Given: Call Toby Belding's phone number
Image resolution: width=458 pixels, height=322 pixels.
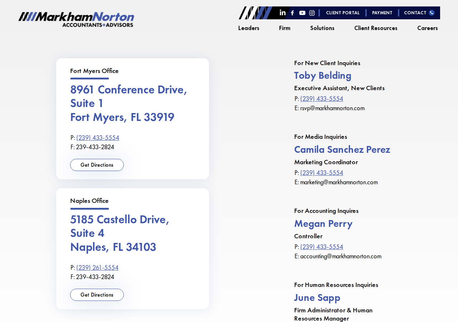Looking at the screenshot, I should point(322,99).
